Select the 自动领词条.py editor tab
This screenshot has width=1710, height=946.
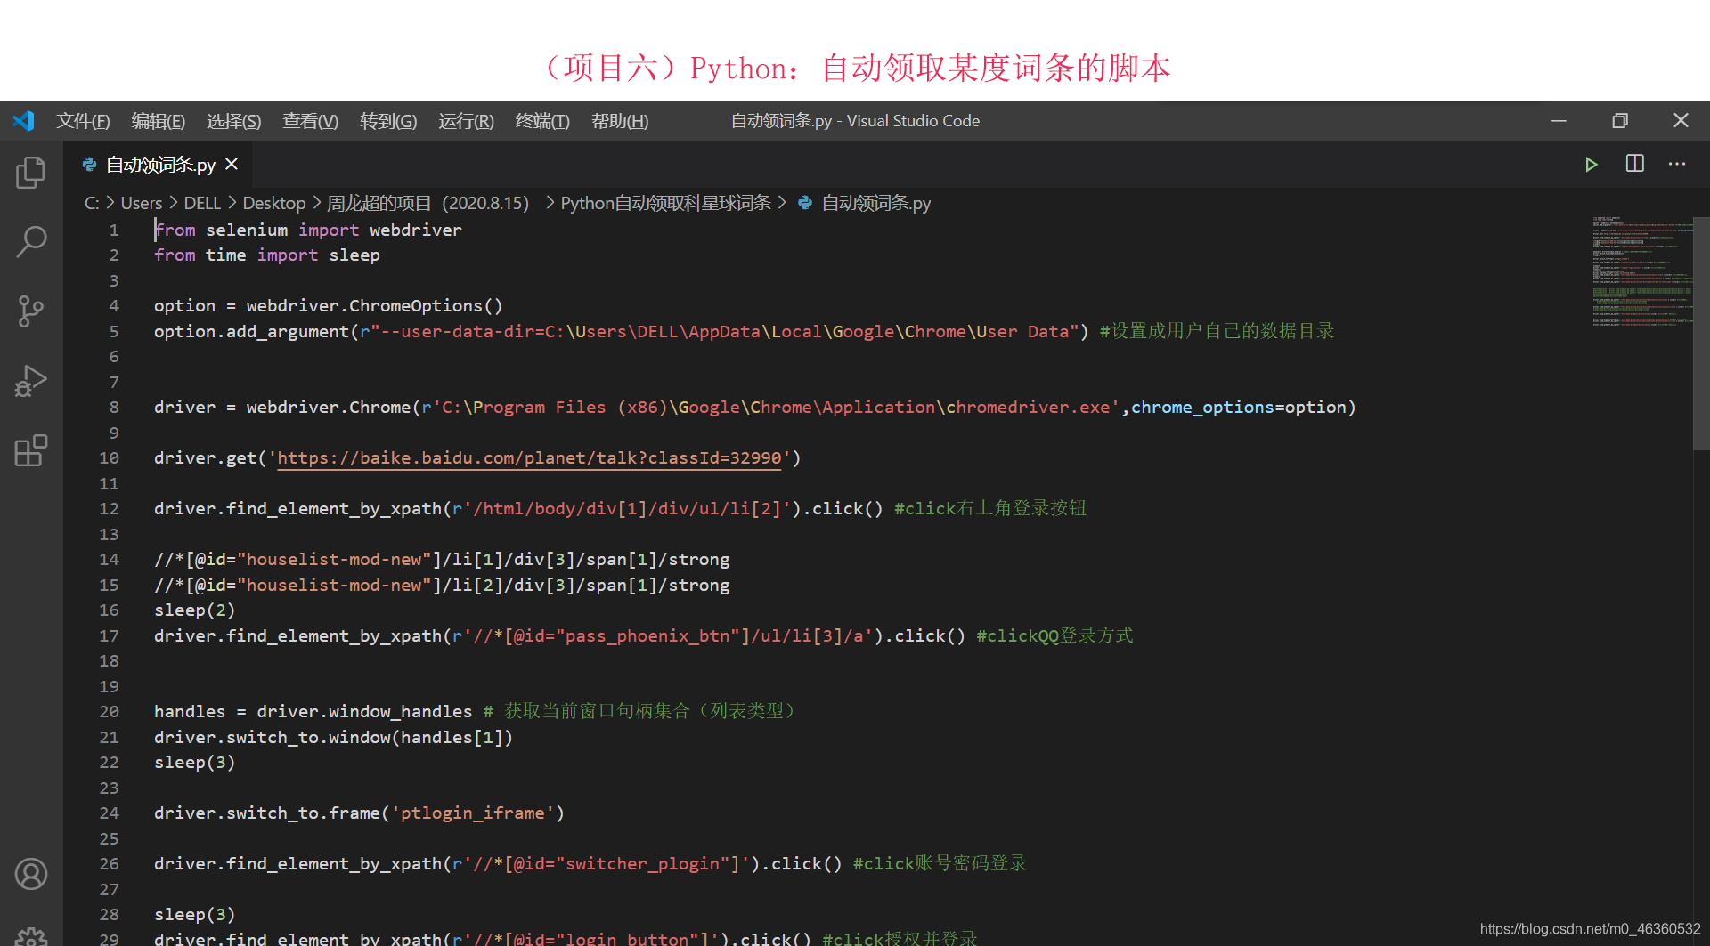click(157, 165)
